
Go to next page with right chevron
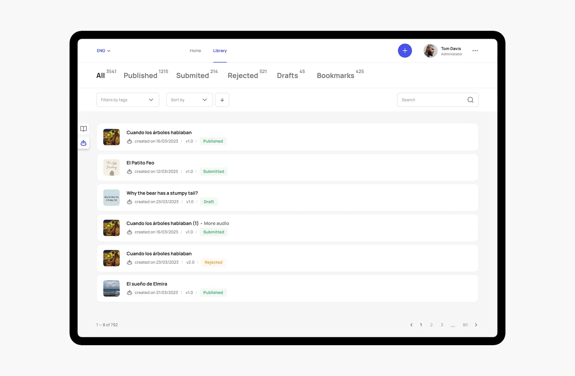476,325
